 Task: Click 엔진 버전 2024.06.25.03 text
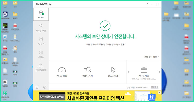(x=137, y=88)
